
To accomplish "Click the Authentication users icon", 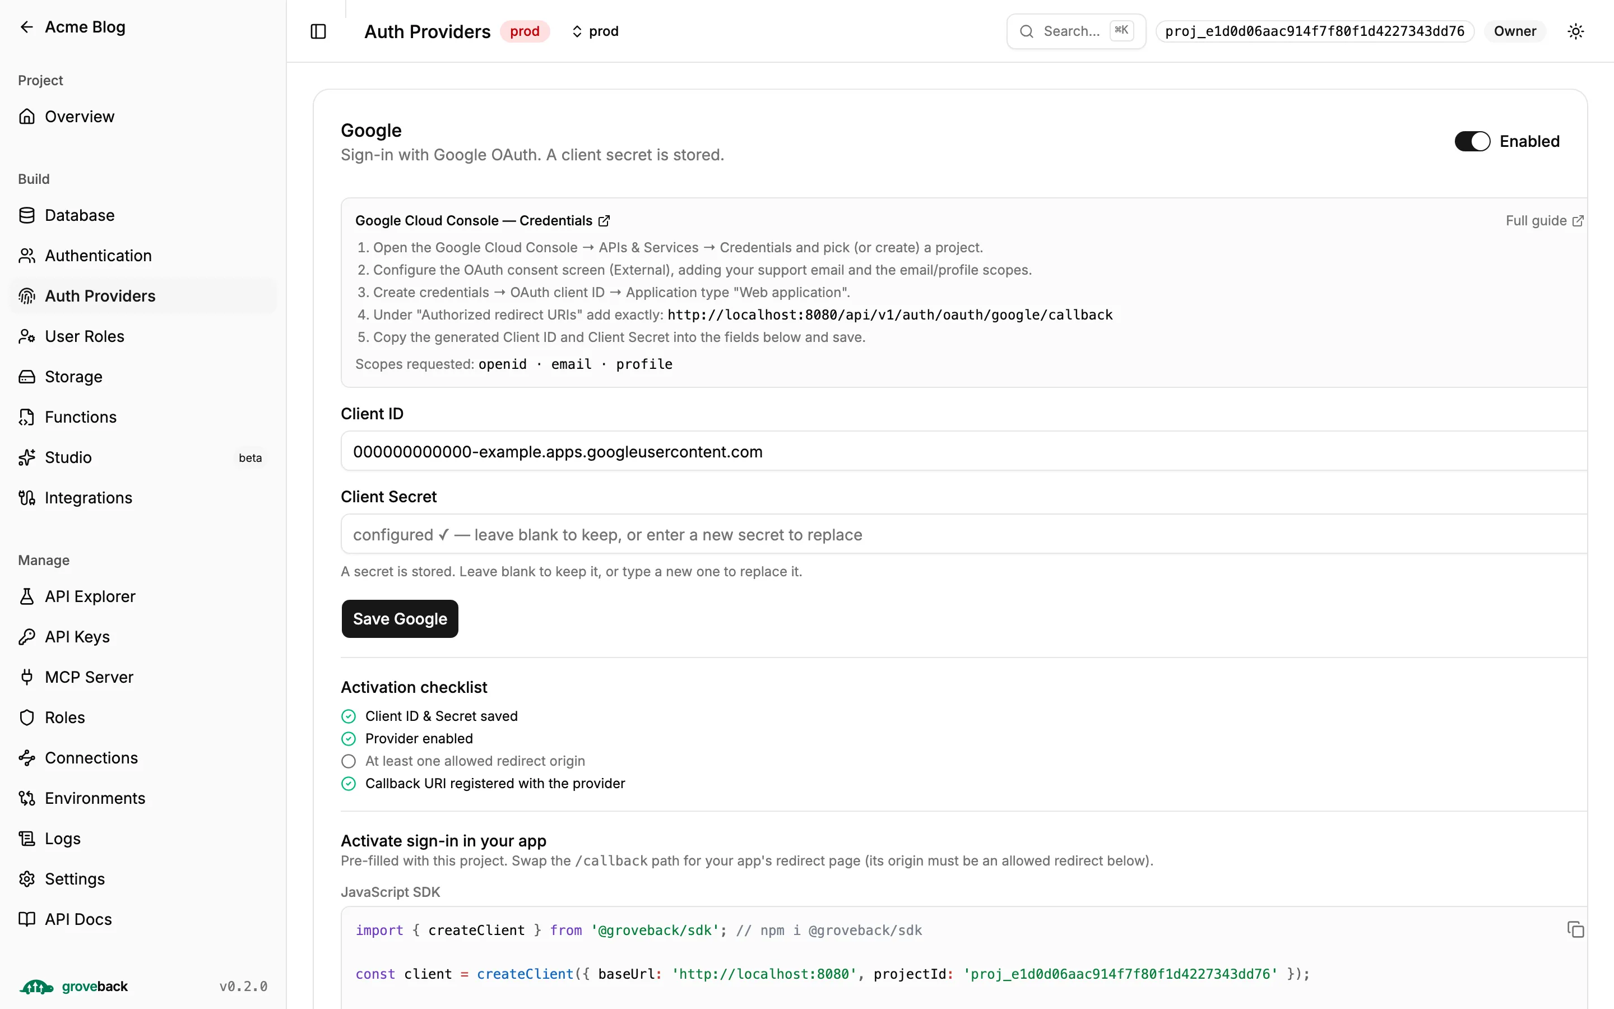I will [x=27, y=256].
